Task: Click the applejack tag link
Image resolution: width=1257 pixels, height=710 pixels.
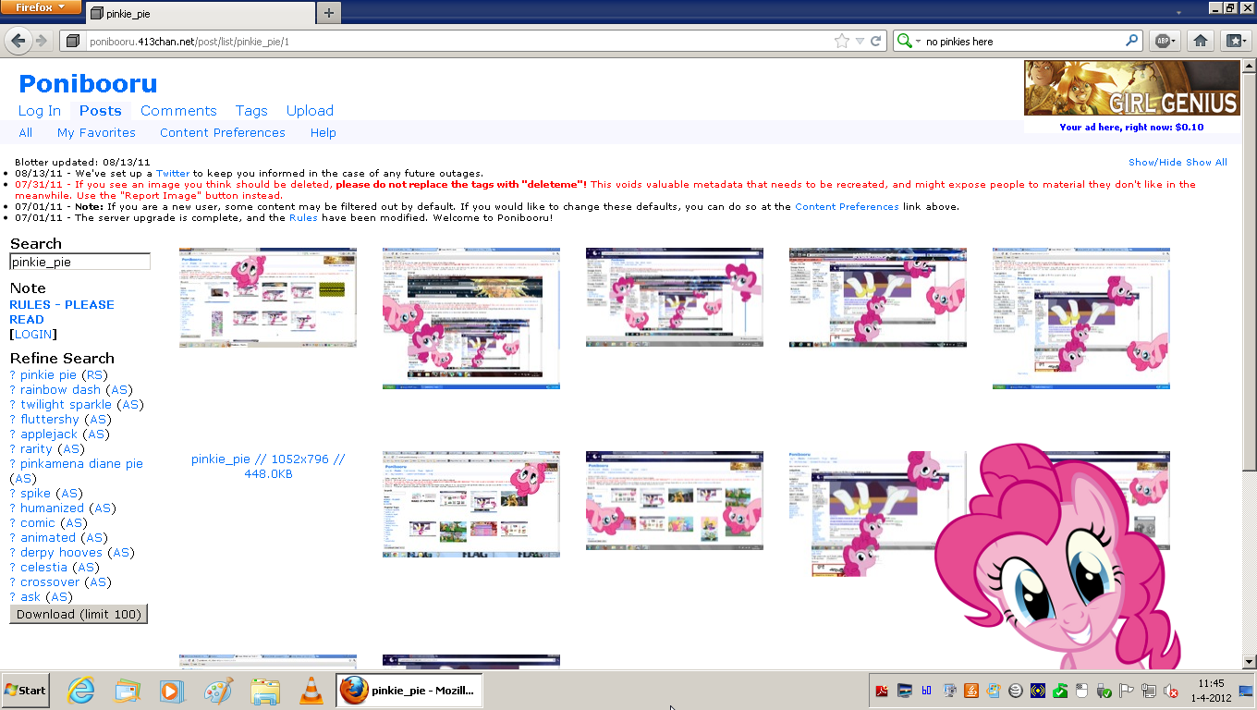Action: tap(49, 435)
